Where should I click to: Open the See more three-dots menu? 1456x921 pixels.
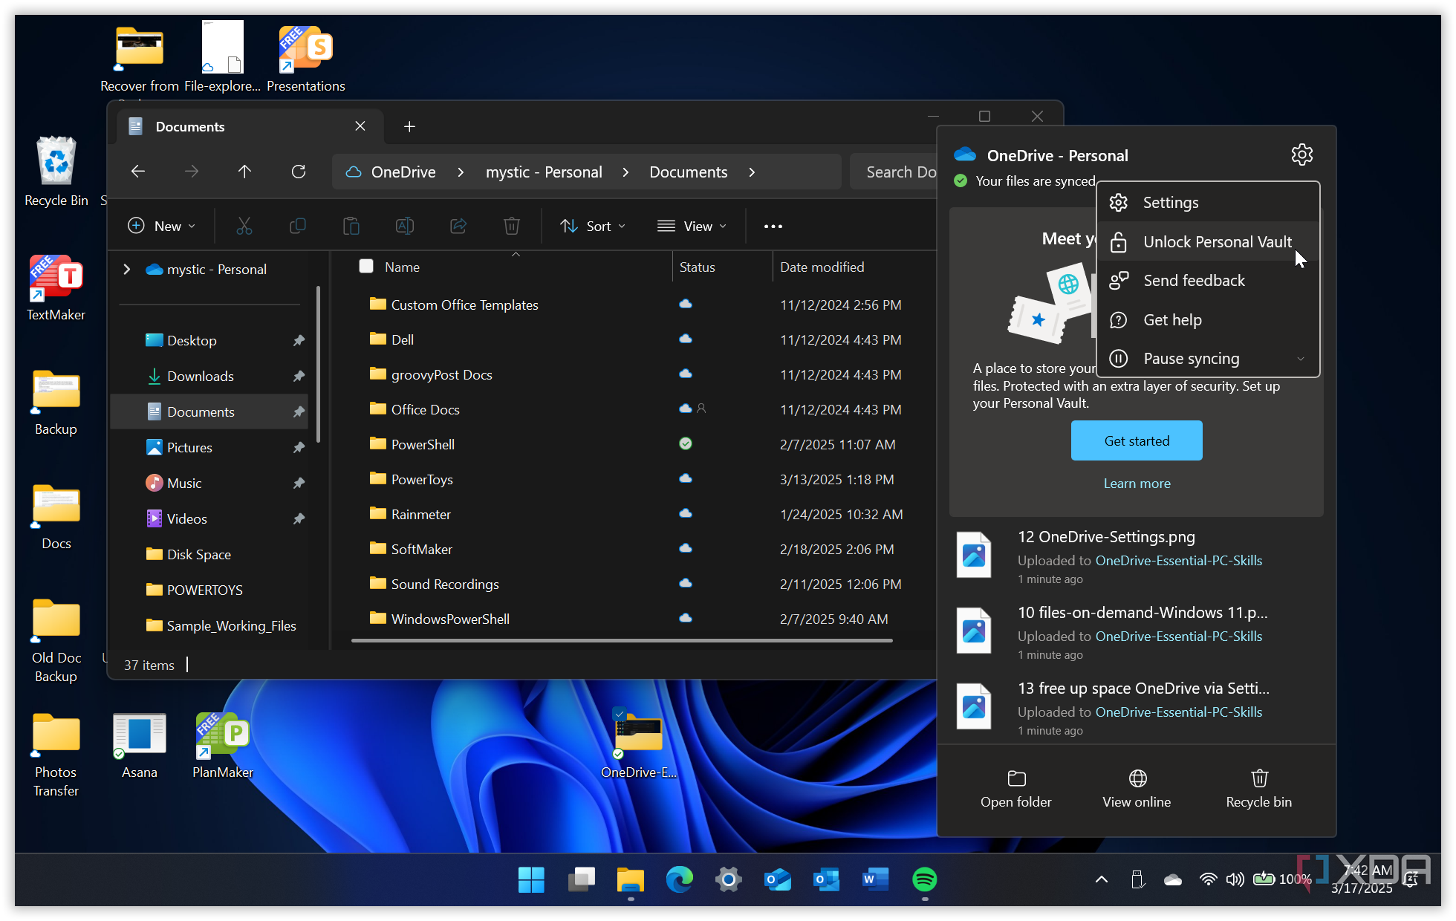[x=773, y=226]
